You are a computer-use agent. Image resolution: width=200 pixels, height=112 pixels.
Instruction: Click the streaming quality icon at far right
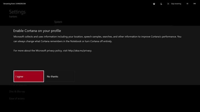click(x=194, y=4)
